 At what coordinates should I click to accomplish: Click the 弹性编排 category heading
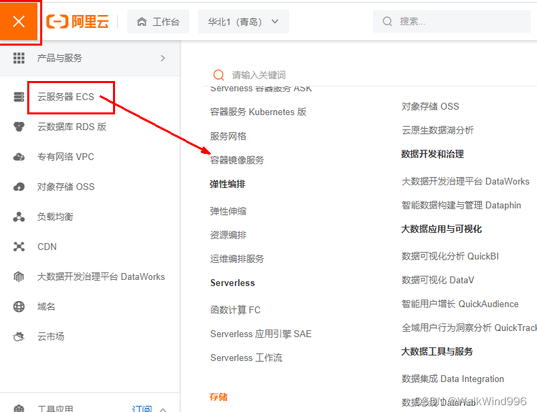pyautogui.click(x=227, y=184)
